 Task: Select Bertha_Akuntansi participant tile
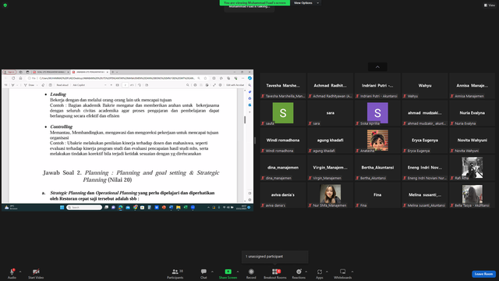(377, 168)
